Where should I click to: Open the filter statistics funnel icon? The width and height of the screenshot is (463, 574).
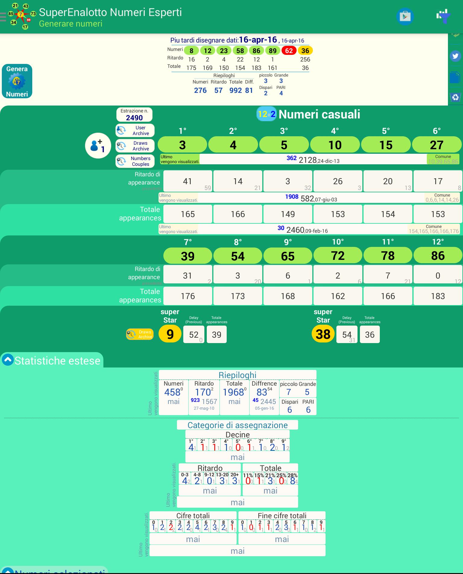click(443, 16)
